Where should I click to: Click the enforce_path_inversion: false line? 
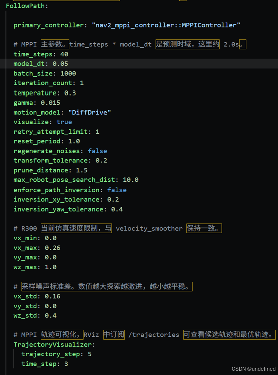(70, 190)
